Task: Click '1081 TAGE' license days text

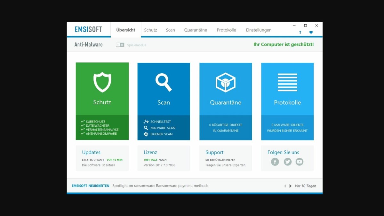Action: pyautogui.click(x=150, y=160)
